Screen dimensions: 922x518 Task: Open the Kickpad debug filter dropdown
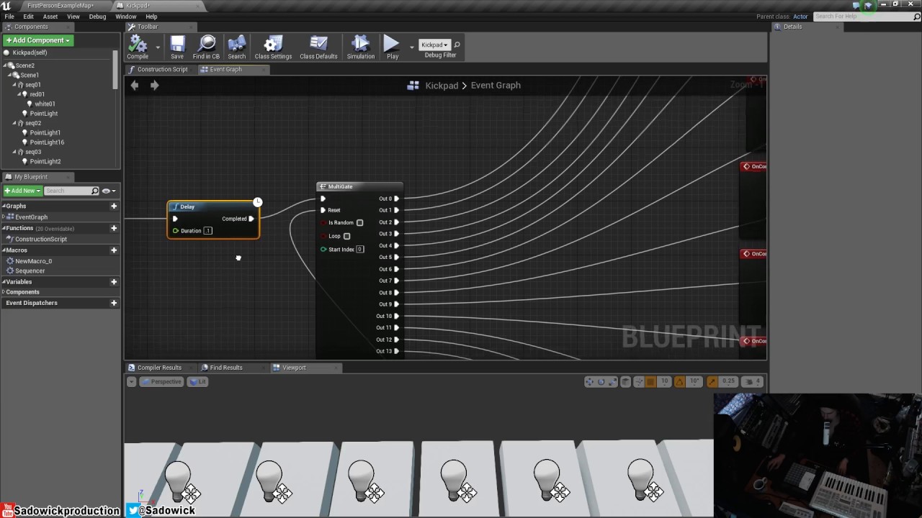[434, 45]
